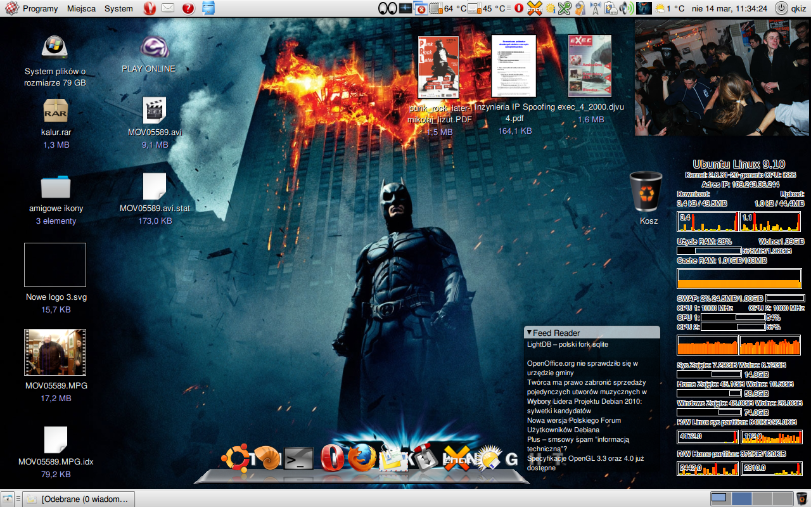Open the sun-shaped icon in the dock
Viewport: 811px width, 507px height.
click(489, 459)
